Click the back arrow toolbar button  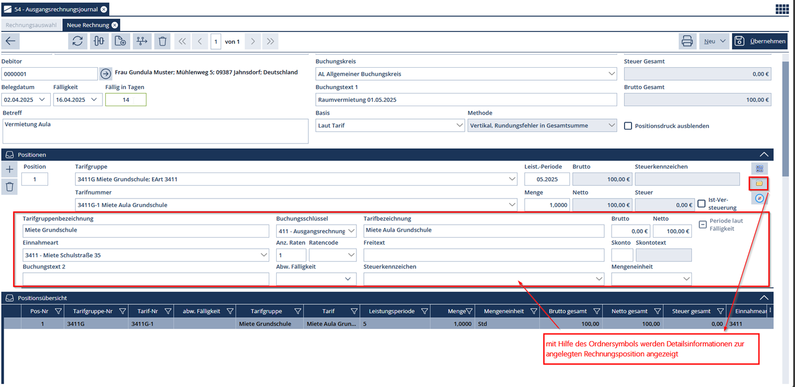(11, 41)
